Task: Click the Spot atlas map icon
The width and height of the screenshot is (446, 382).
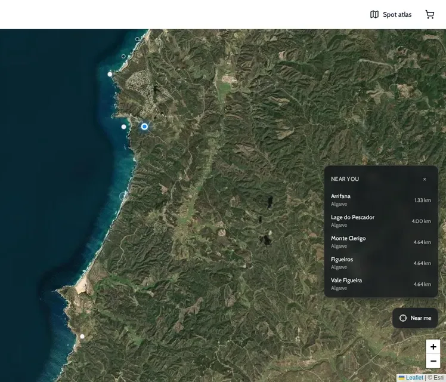Action: (374, 14)
